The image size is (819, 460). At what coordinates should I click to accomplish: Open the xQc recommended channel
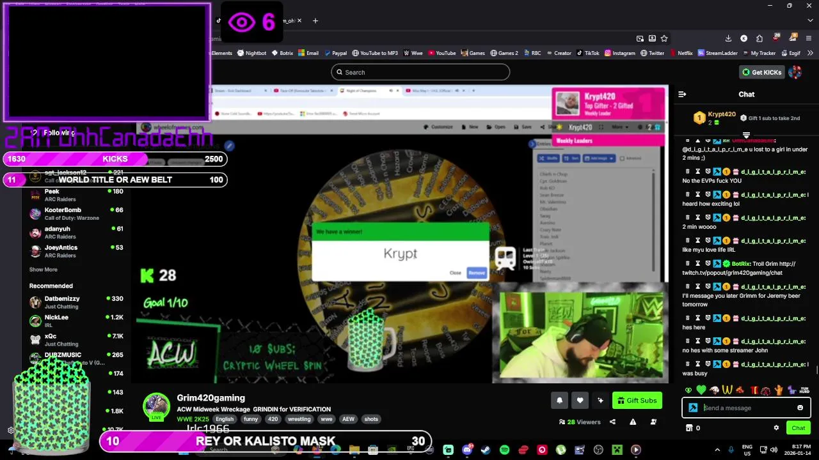[x=76, y=339]
